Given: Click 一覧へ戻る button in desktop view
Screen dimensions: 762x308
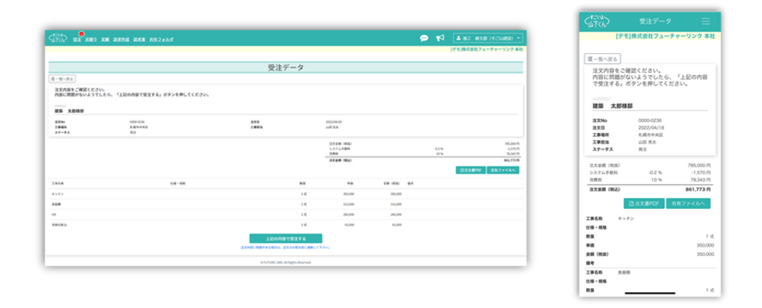Looking at the screenshot, I should [x=62, y=79].
